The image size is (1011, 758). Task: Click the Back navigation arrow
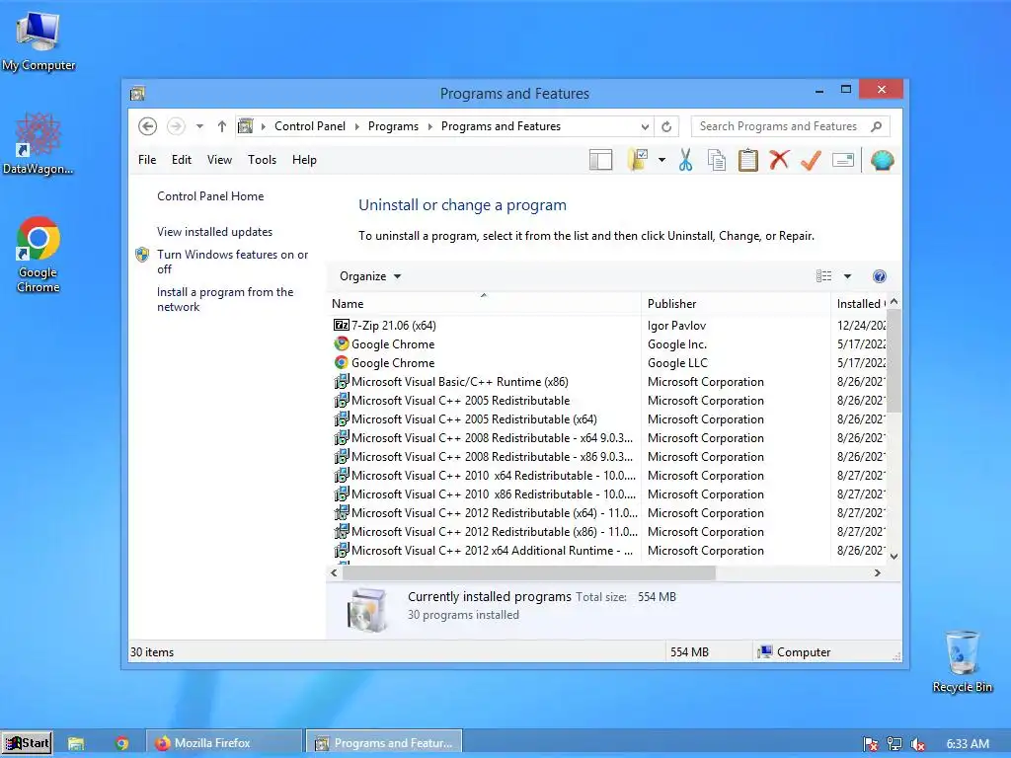click(x=148, y=126)
